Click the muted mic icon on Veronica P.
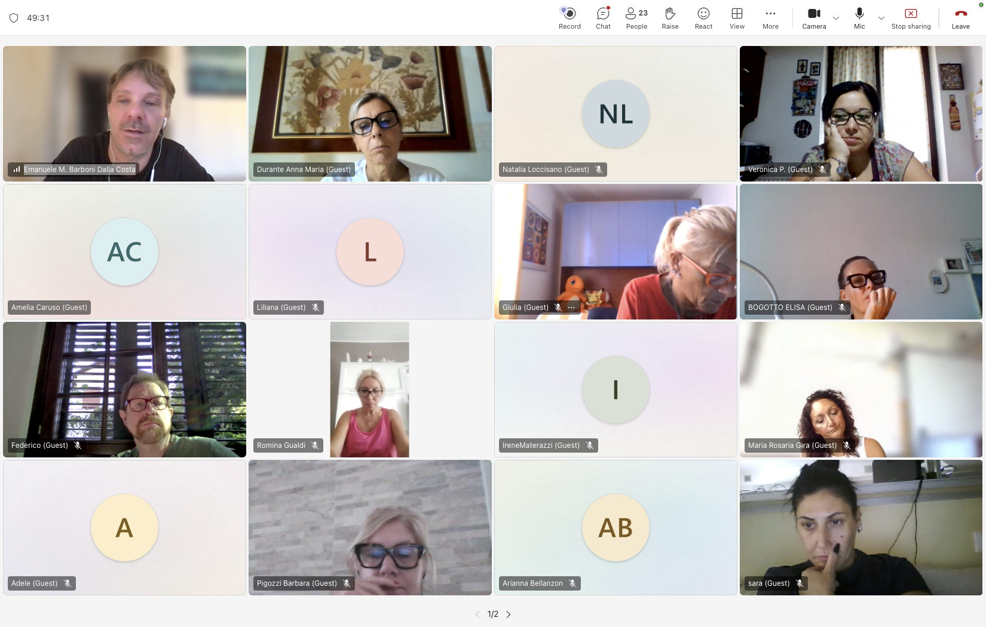Viewport: 986px width, 627px height. (x=822, y=170)
